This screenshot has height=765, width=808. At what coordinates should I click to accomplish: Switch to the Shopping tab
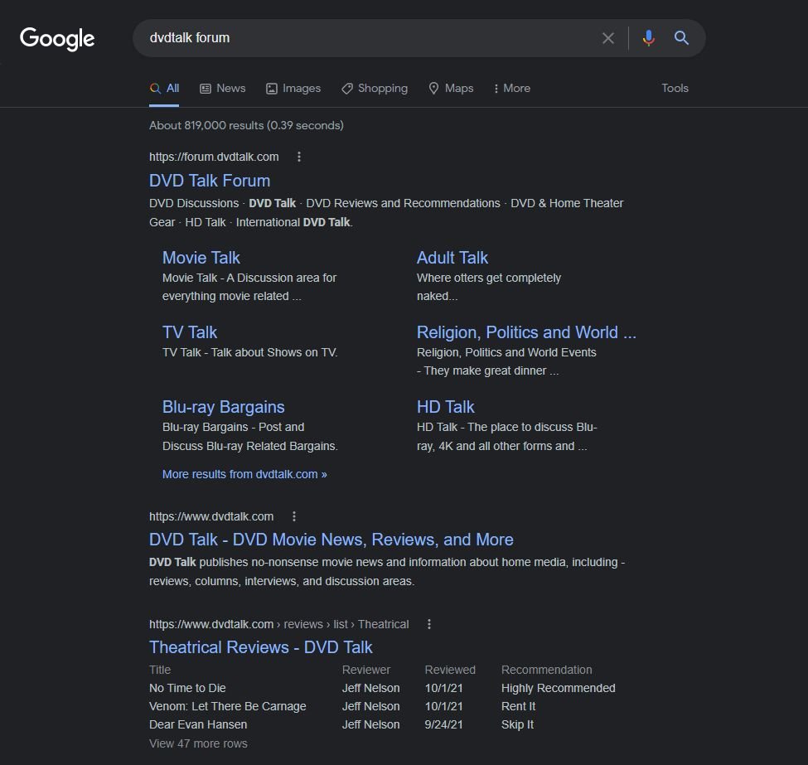tap(375, 88)
